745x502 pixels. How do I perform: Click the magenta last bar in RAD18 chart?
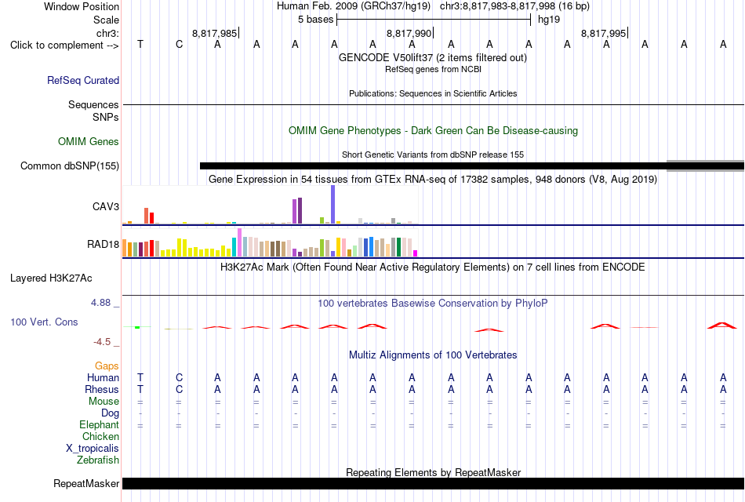coord(416,253)
